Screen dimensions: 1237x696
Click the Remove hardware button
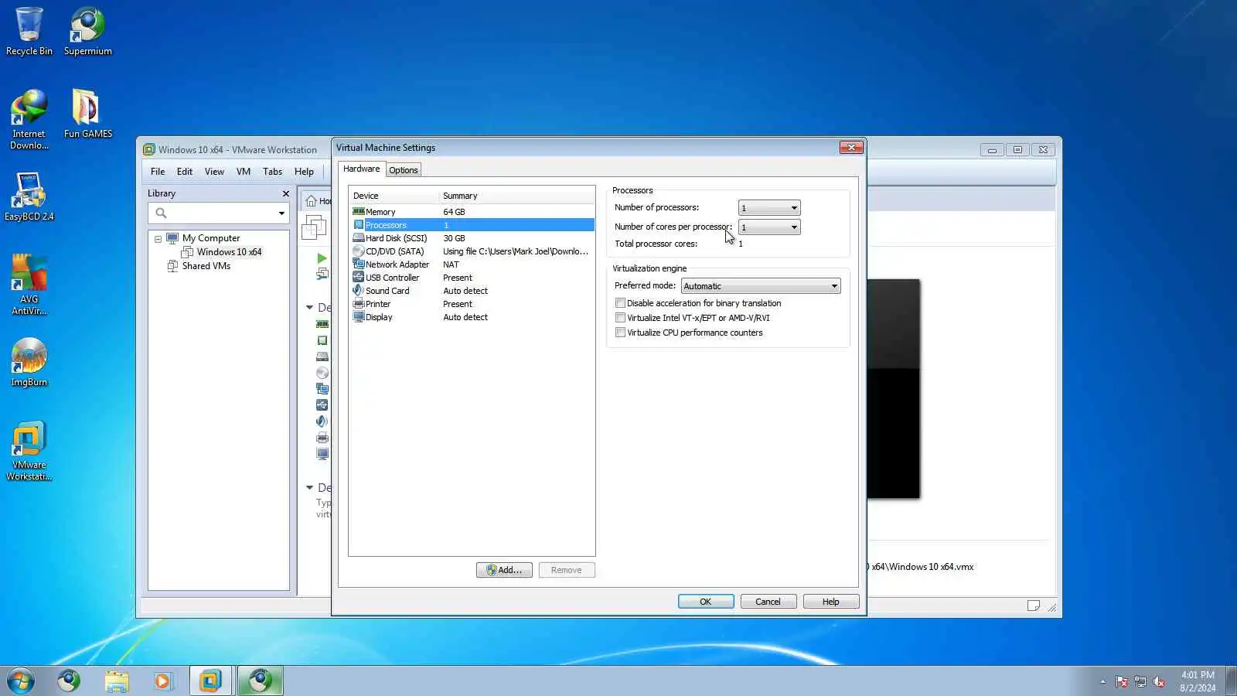click(x=567, y=570)
